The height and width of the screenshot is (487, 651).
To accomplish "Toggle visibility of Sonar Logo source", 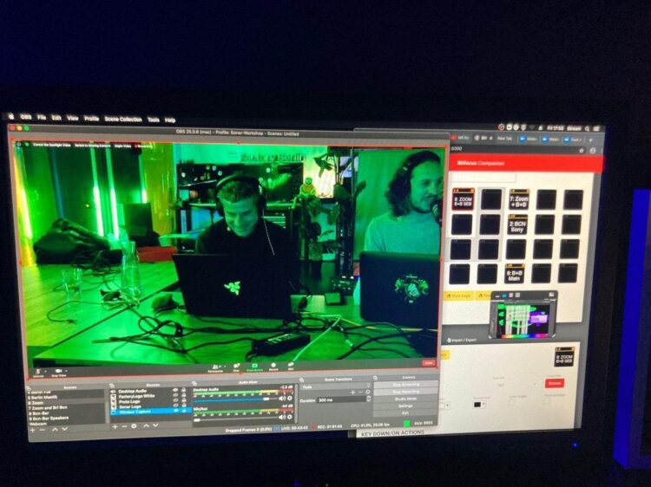I will [x=175, y=406].
